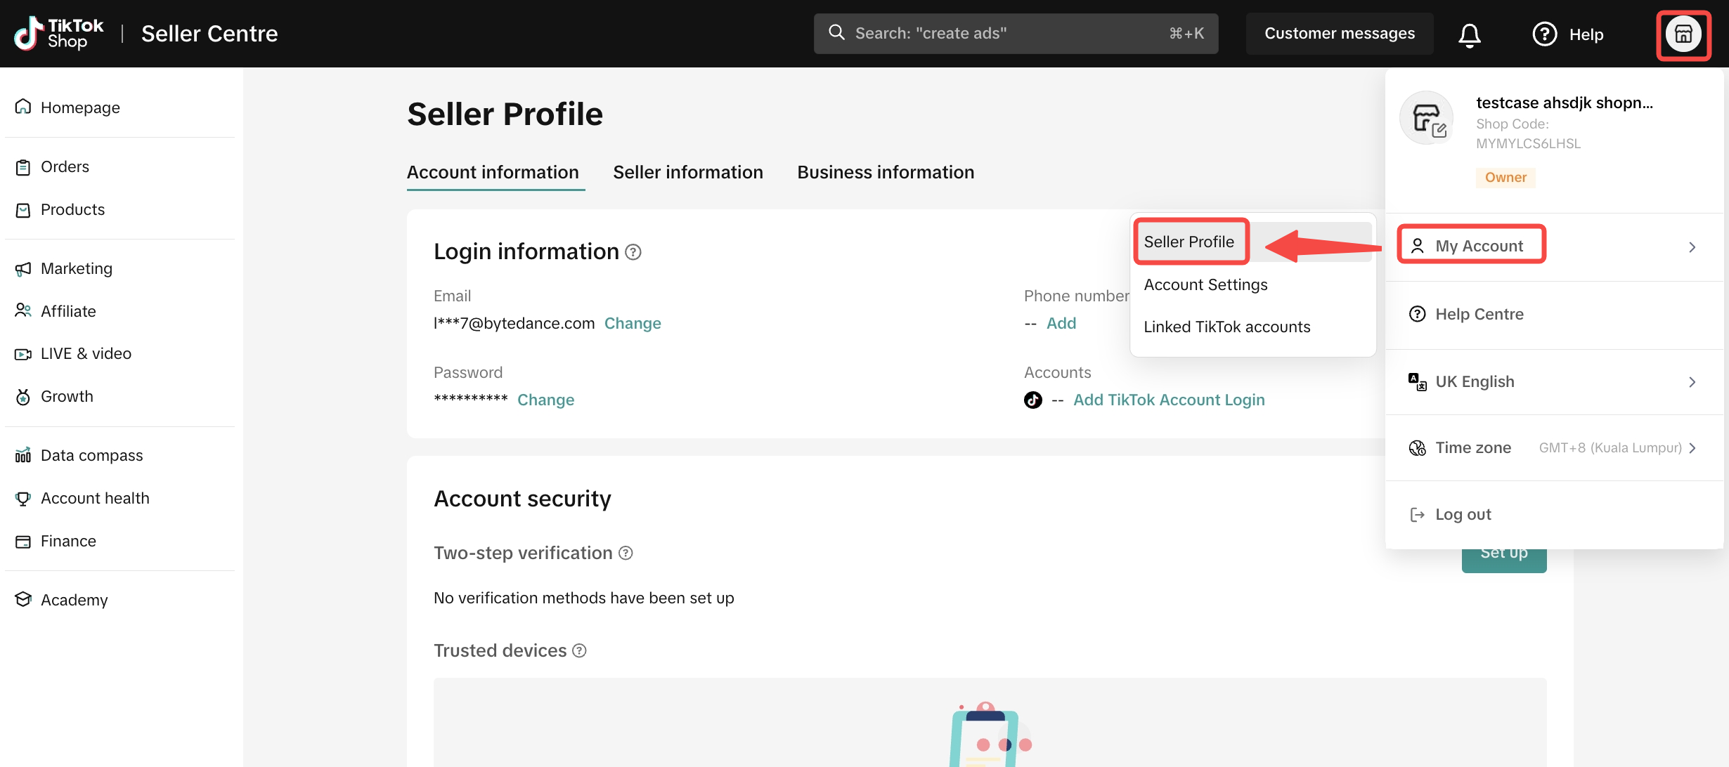Click the TikTok Shop logo
This screenshot has width=1729, height=767.
click(59, 34)
